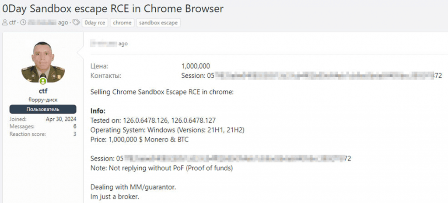Click the thread title heading
The height and width of the screenshot is (203, 448).
tap(113, 9)
